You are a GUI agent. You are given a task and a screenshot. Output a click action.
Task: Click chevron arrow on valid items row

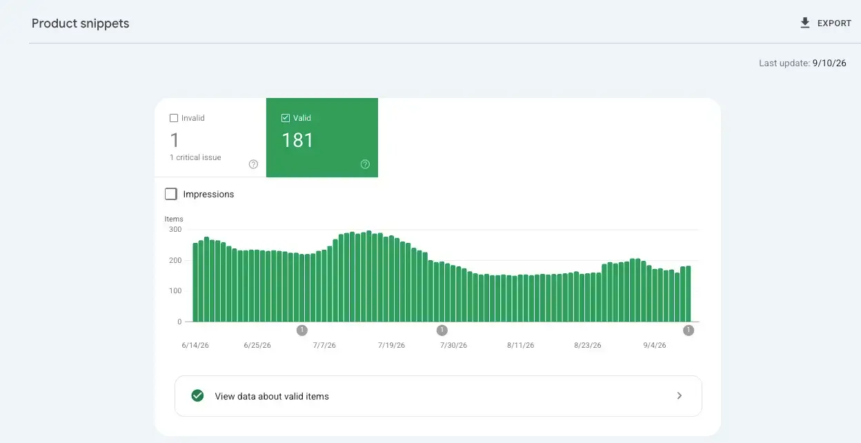(679, 396)
